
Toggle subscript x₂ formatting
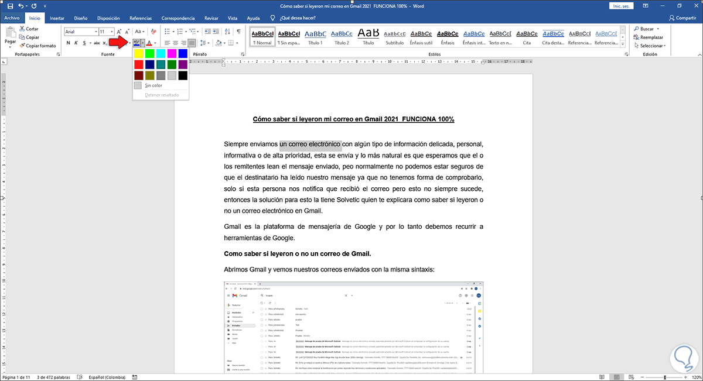106,43
